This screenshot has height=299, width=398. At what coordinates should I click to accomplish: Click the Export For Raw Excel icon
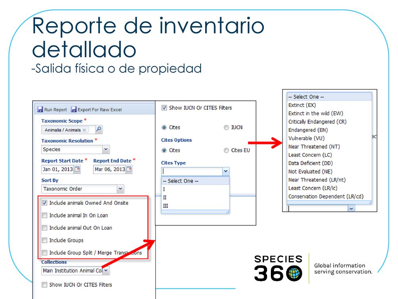coord(73,109)
